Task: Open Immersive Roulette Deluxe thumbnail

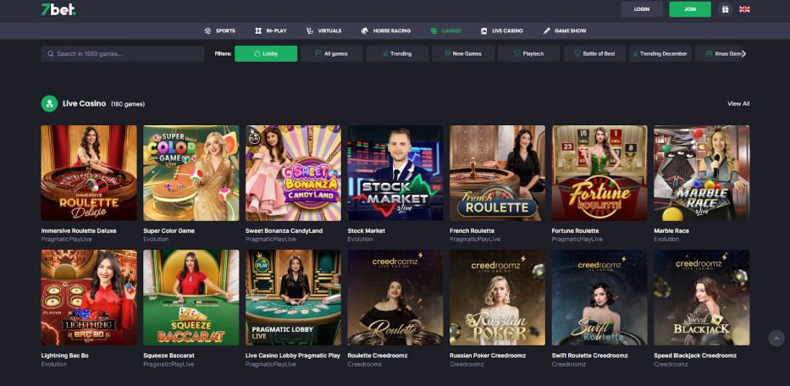Action: click(x=89, y=173)
